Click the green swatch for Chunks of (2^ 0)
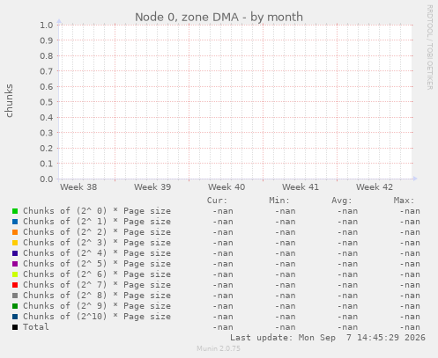 pyautogui.click(x=15, y=211)
